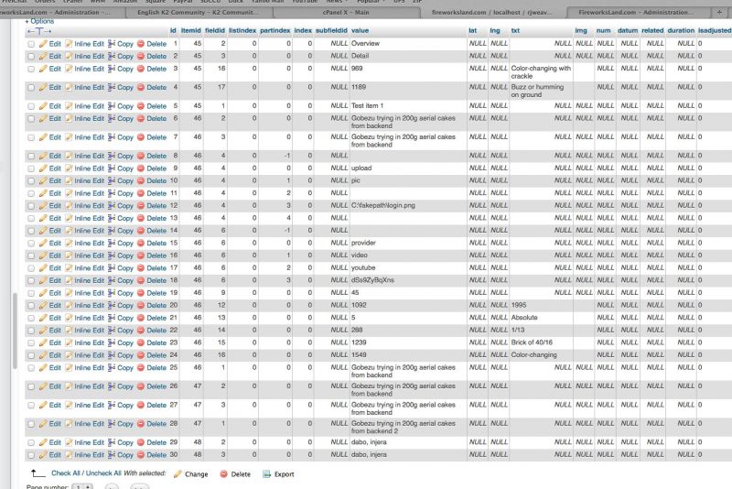Click the Copy icon for row id 3
The width and height of the screenshot is (732, 489).
[112, 69]
